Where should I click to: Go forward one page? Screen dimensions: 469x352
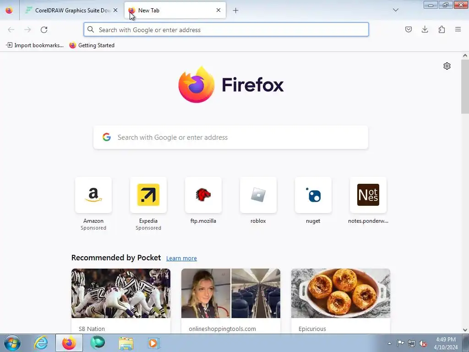pos(27,30)
